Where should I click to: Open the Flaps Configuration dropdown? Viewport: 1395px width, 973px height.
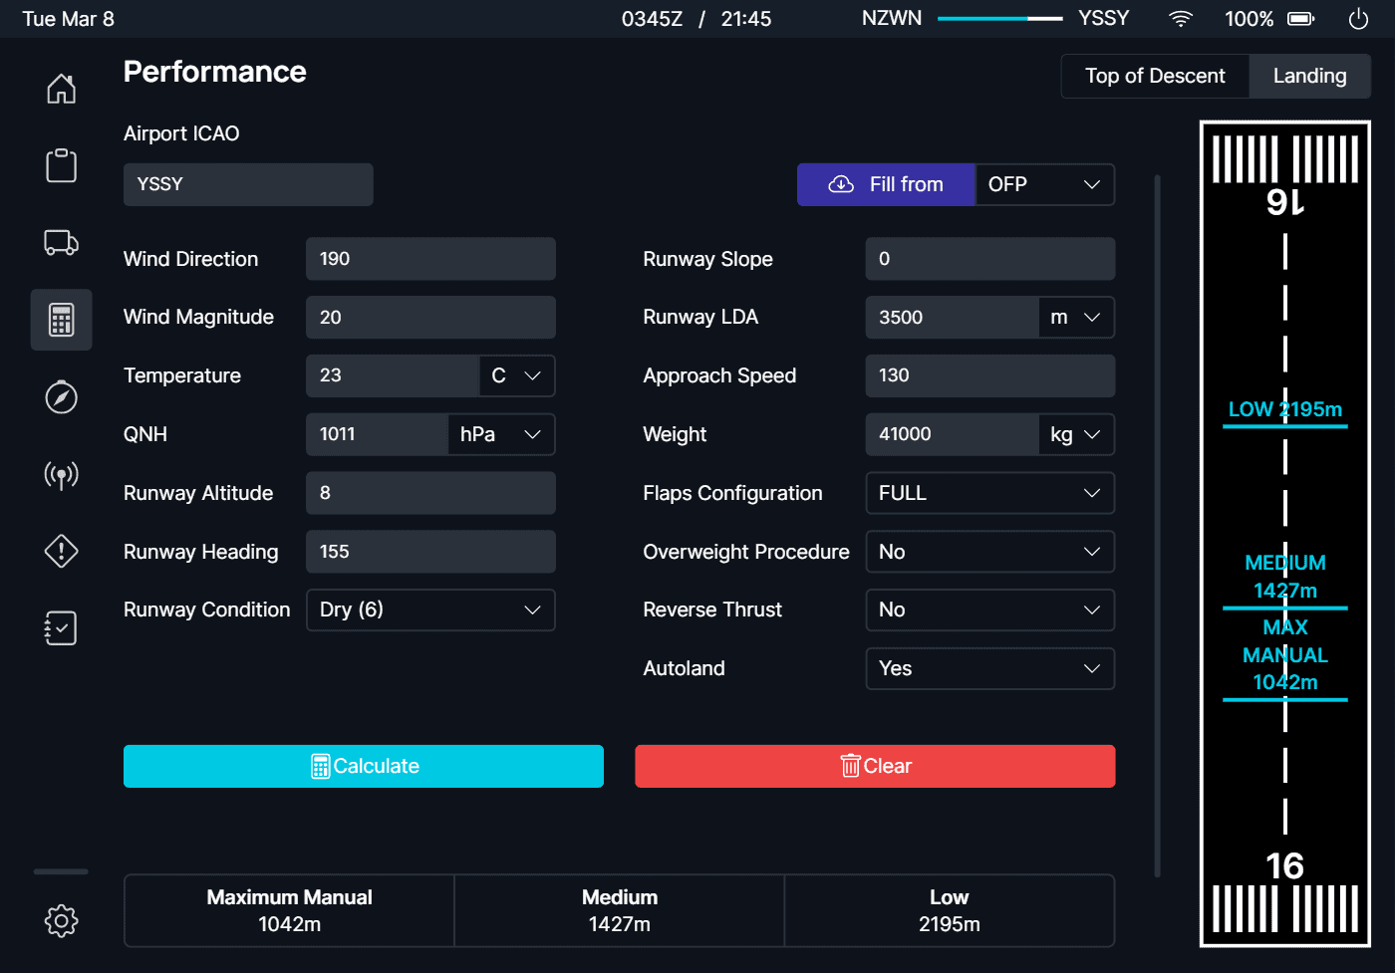coord(989,493)
